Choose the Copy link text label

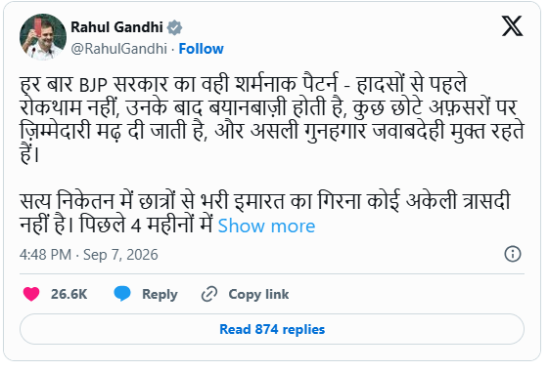tap(258, 295)
